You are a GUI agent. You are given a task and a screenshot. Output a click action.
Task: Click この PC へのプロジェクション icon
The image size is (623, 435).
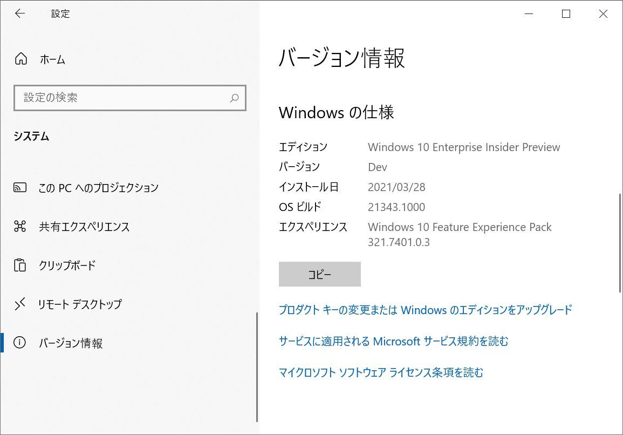[20, 187]
